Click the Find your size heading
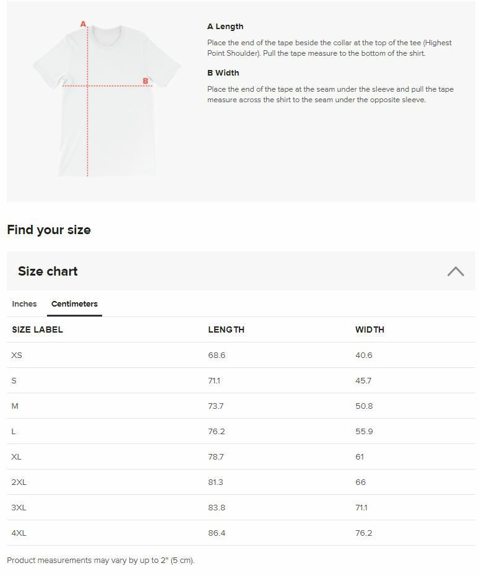The height and width of the screenshot is (576, 479). (x=49, y=230)
